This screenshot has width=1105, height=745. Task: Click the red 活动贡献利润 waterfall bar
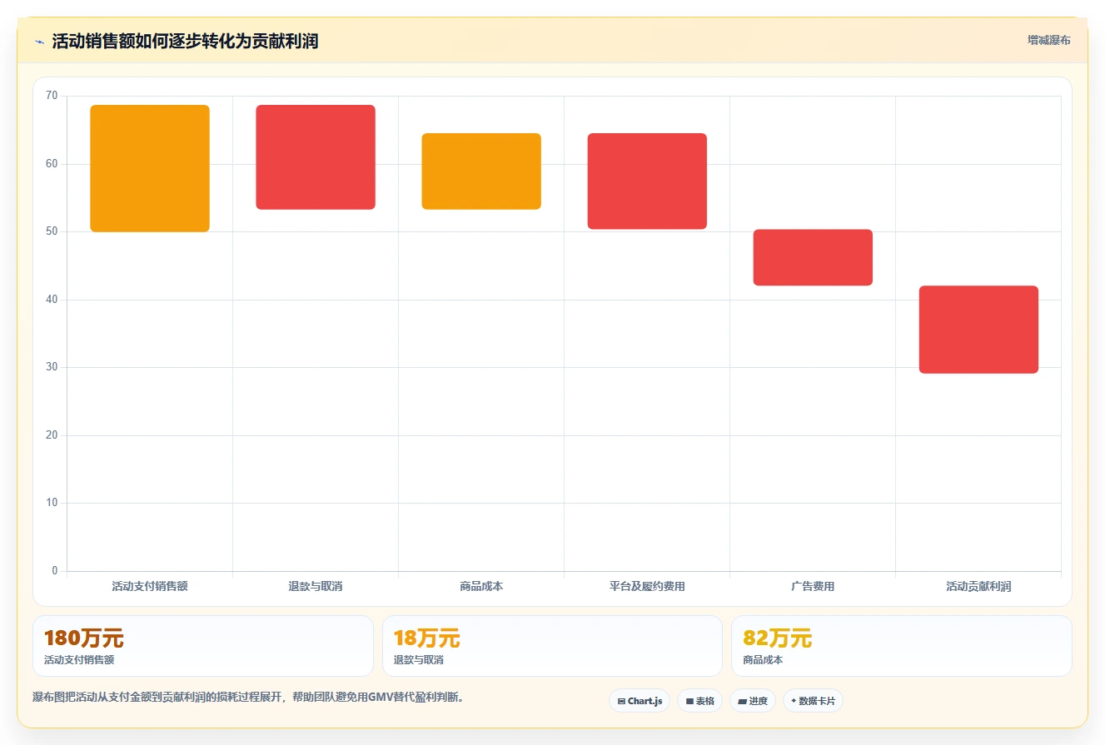[978, 330]
